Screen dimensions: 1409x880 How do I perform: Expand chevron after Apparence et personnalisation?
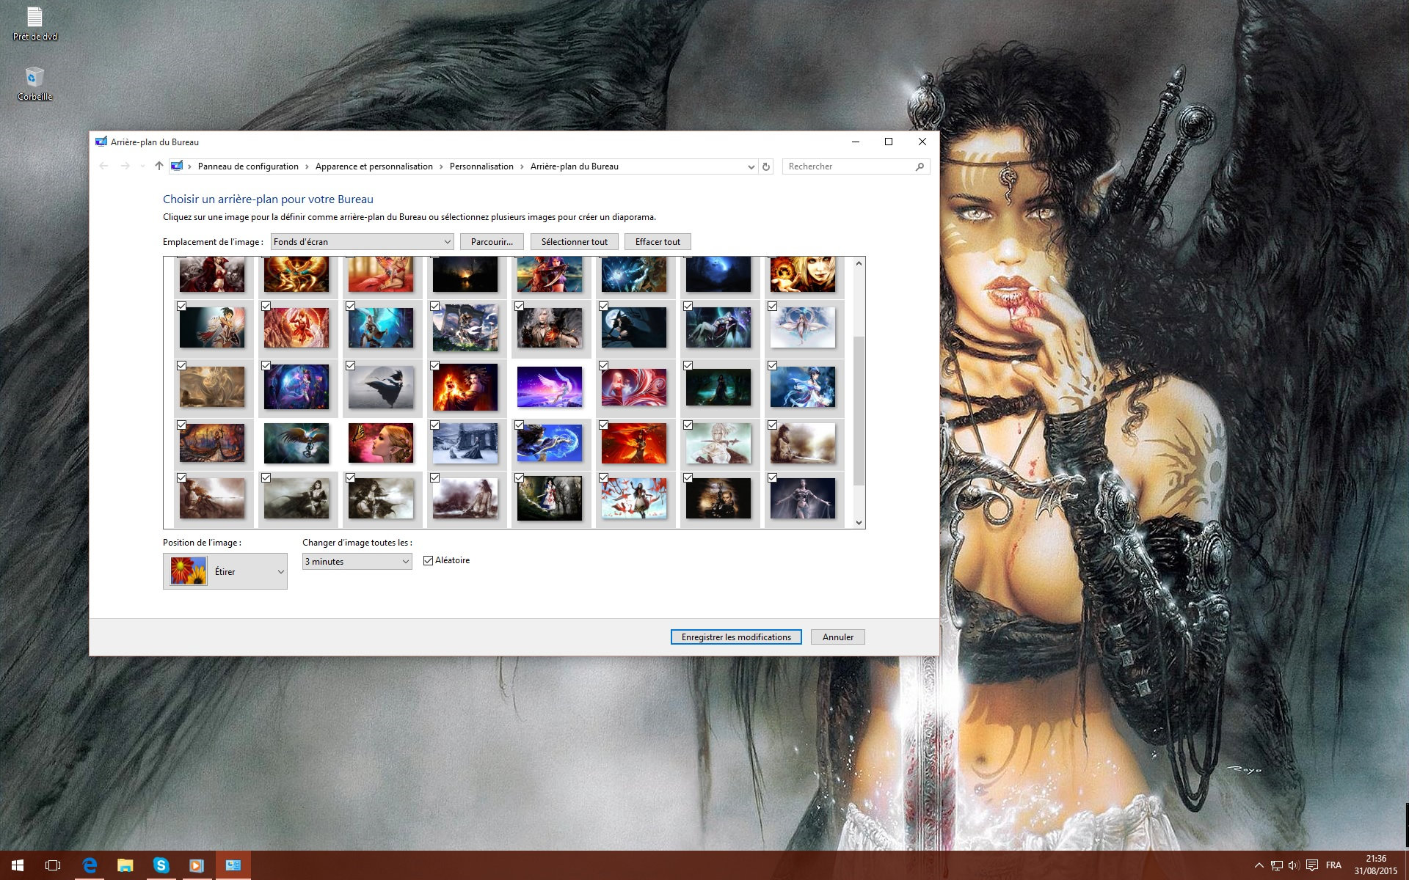point(441,166)
